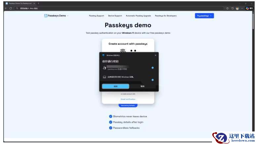Click the Passkeys Demo logo icon
The image size is (256, 144).
[x=46, y=15]
